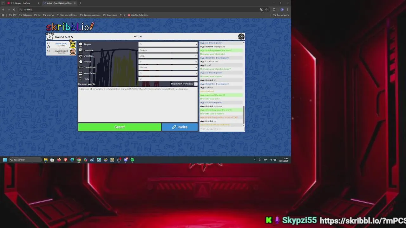Open the tab search chevron in Chrome
The height and width of the screenshot is (228, 406).
point(3,3)
